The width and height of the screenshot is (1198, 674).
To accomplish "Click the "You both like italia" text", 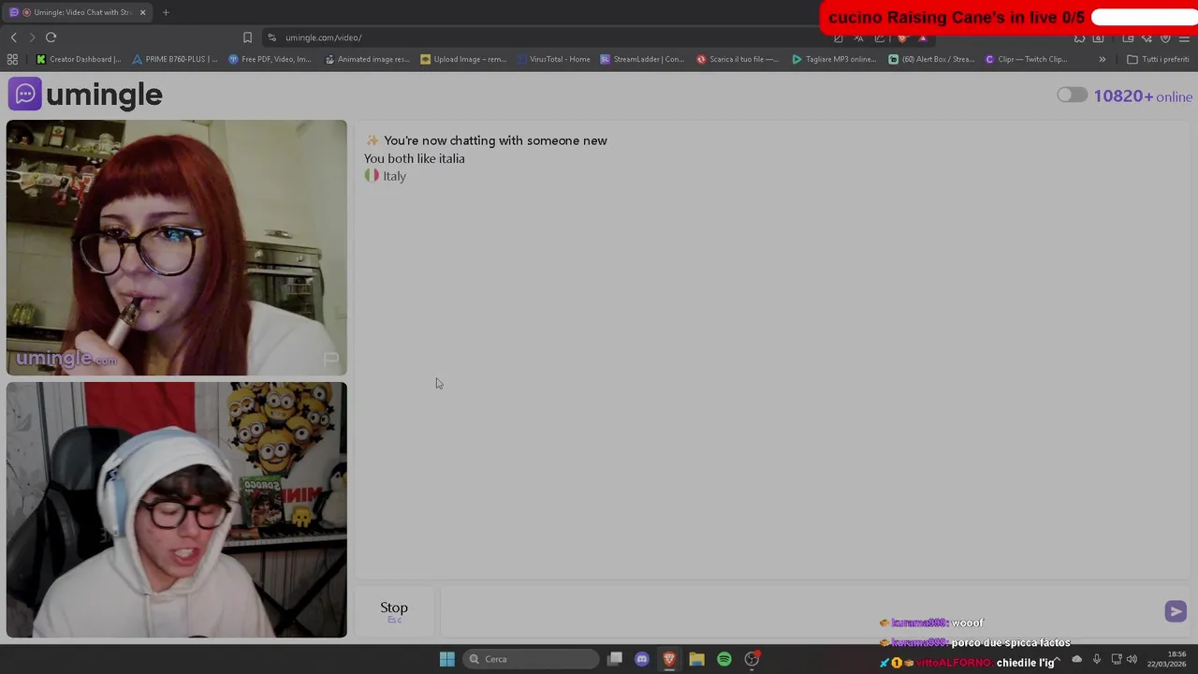I will click(x=415, y=158).
